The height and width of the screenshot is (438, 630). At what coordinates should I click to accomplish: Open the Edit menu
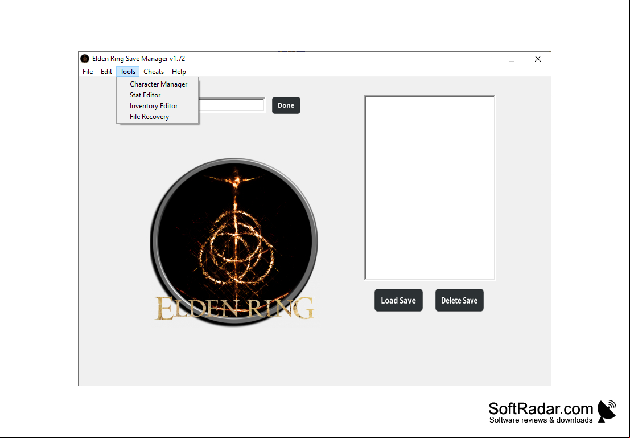106,72
